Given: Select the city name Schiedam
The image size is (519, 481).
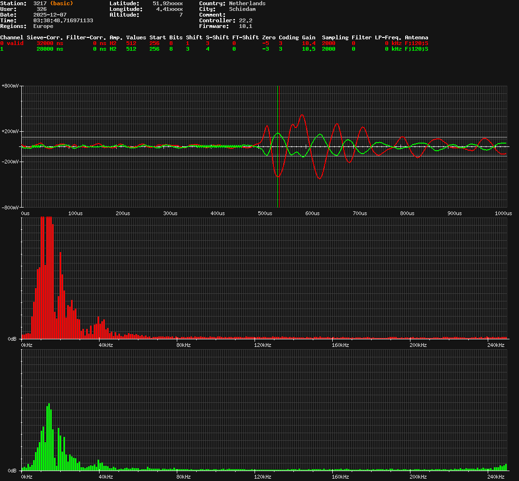Looking at the screenshot, I should [x=242, y=9].
